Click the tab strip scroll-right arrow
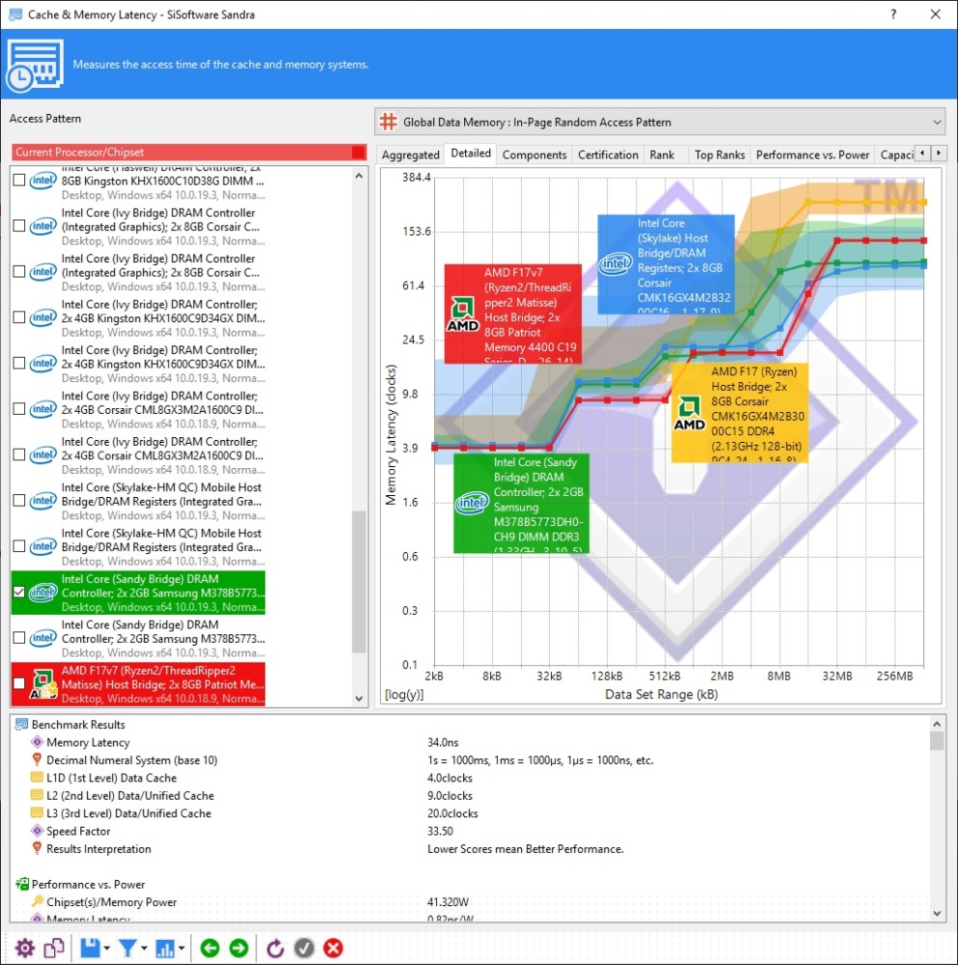The image size is (958, 965). click(x=939, y=152)
